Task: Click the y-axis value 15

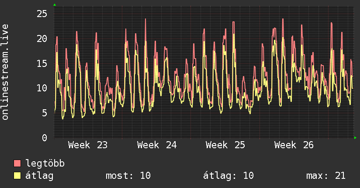Action: (42, 63)
